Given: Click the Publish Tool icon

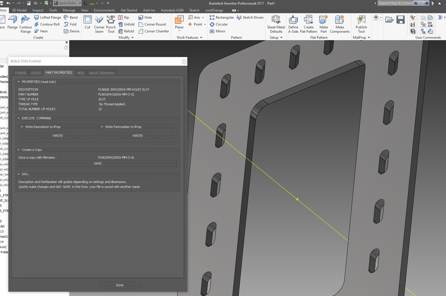Looking at the screenshot, I should (x=361, y=24).
